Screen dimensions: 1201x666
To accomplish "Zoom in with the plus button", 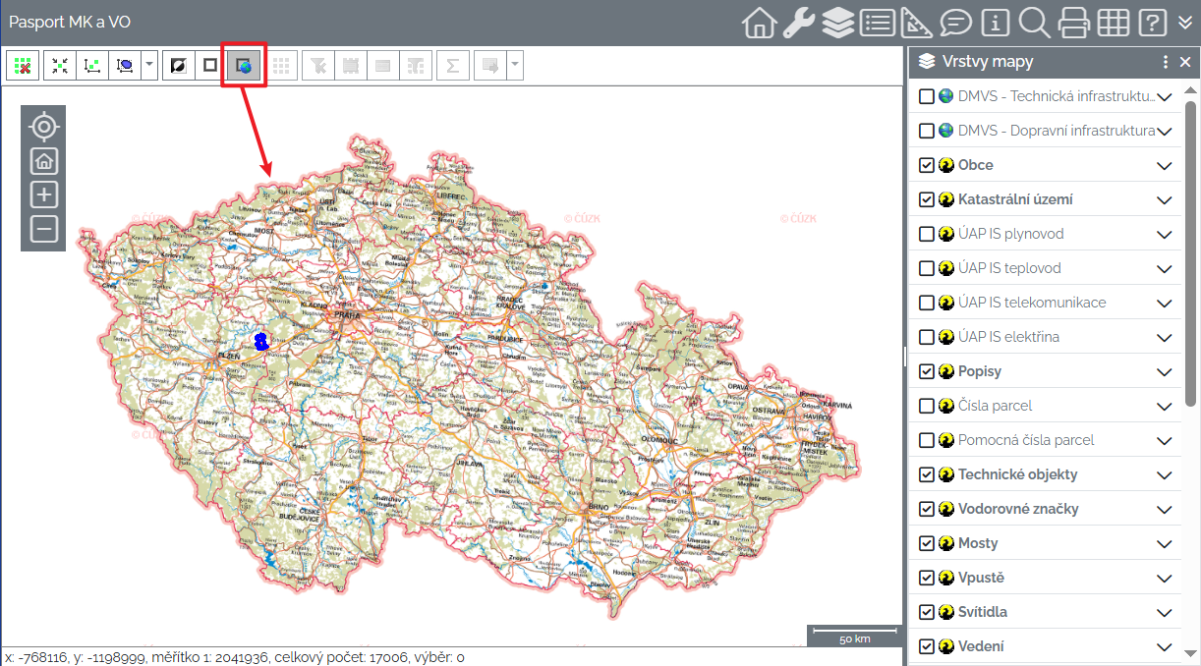I will tap(43, 194).
